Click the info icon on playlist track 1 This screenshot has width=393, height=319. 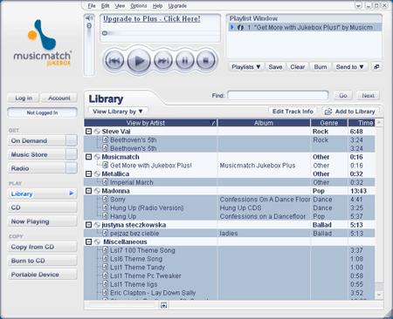point(240,28)
